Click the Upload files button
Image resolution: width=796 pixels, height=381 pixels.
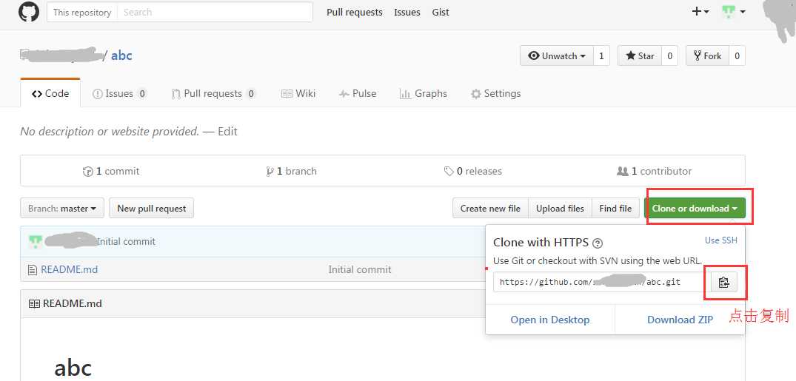(560, 208)
